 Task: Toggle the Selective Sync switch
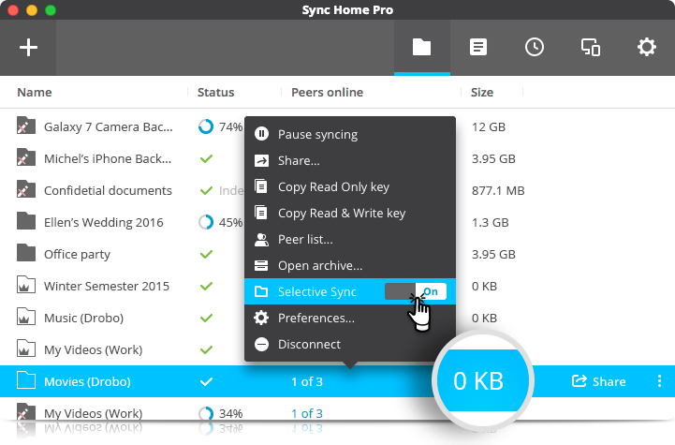tap(416, 292)
